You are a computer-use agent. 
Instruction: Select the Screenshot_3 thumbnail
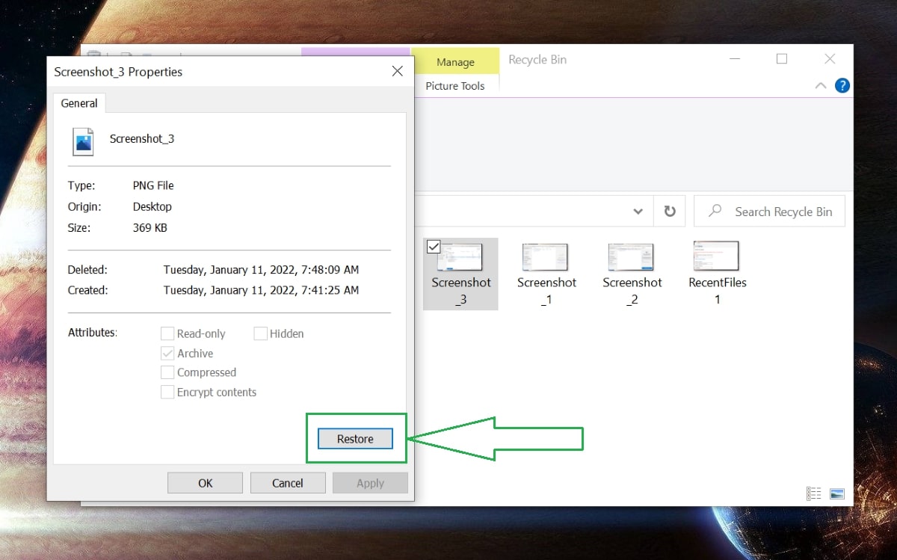(460, 256)
